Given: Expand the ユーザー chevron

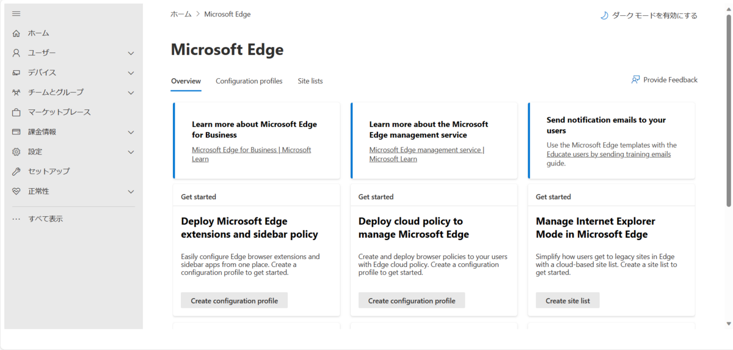Looking at the screenshot, I should tap(131, 53).
